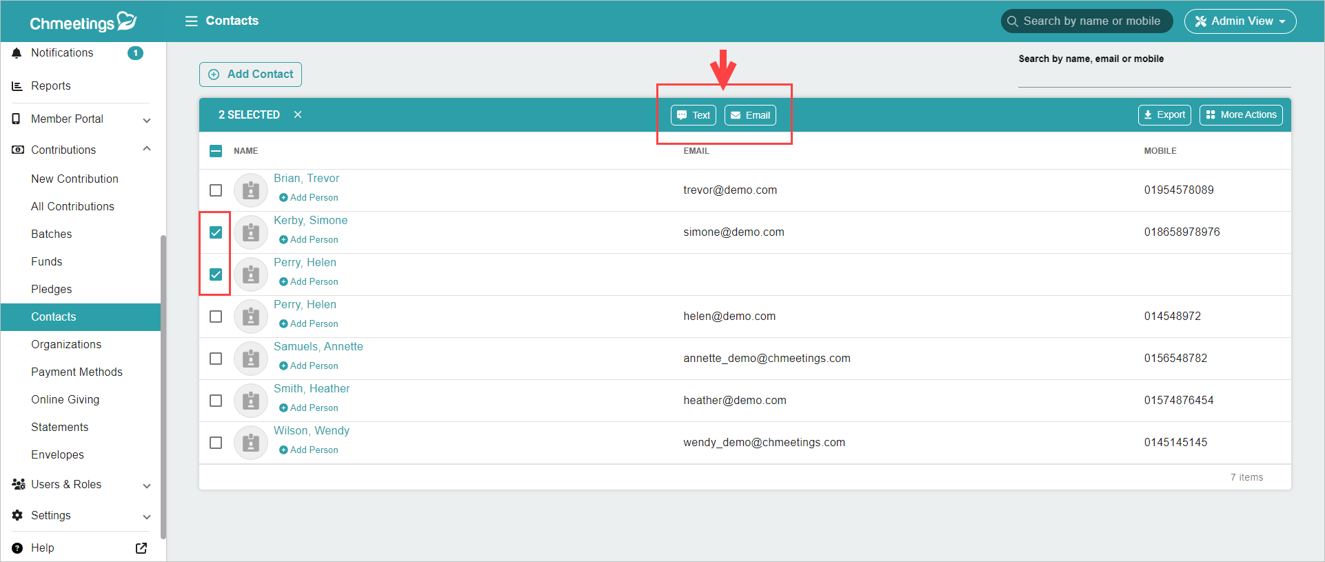Open Help external link icon
Screen dimensions: 1325x562
coord(141,548)
